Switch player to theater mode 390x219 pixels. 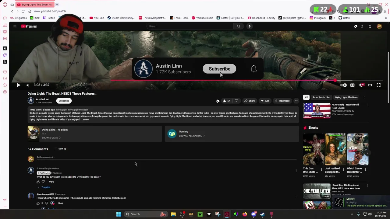pyautogui.click(x=370, y=85)
